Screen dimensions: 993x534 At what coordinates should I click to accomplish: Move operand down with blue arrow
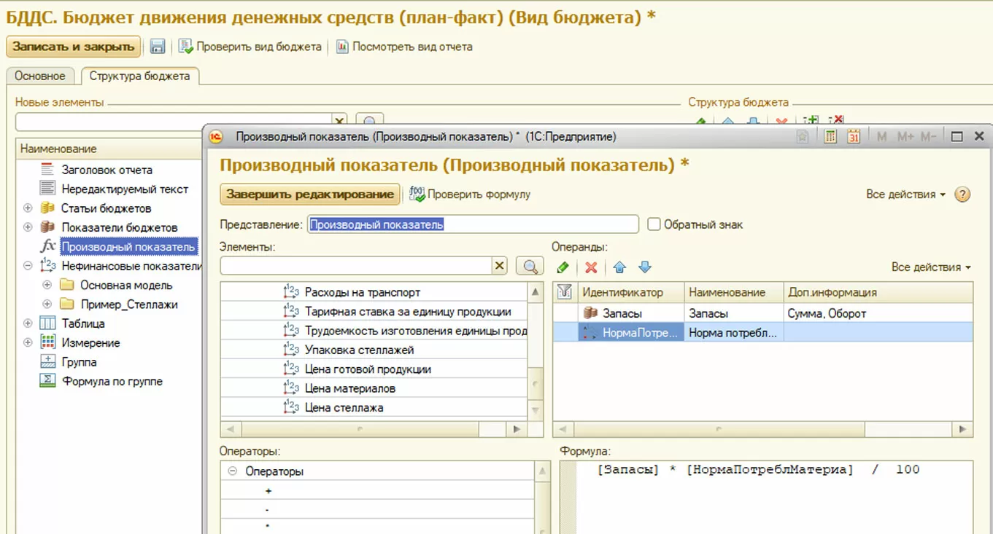click(x=644, y=267)
